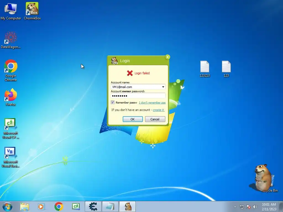Click the network tray icon

pos(242,207)
